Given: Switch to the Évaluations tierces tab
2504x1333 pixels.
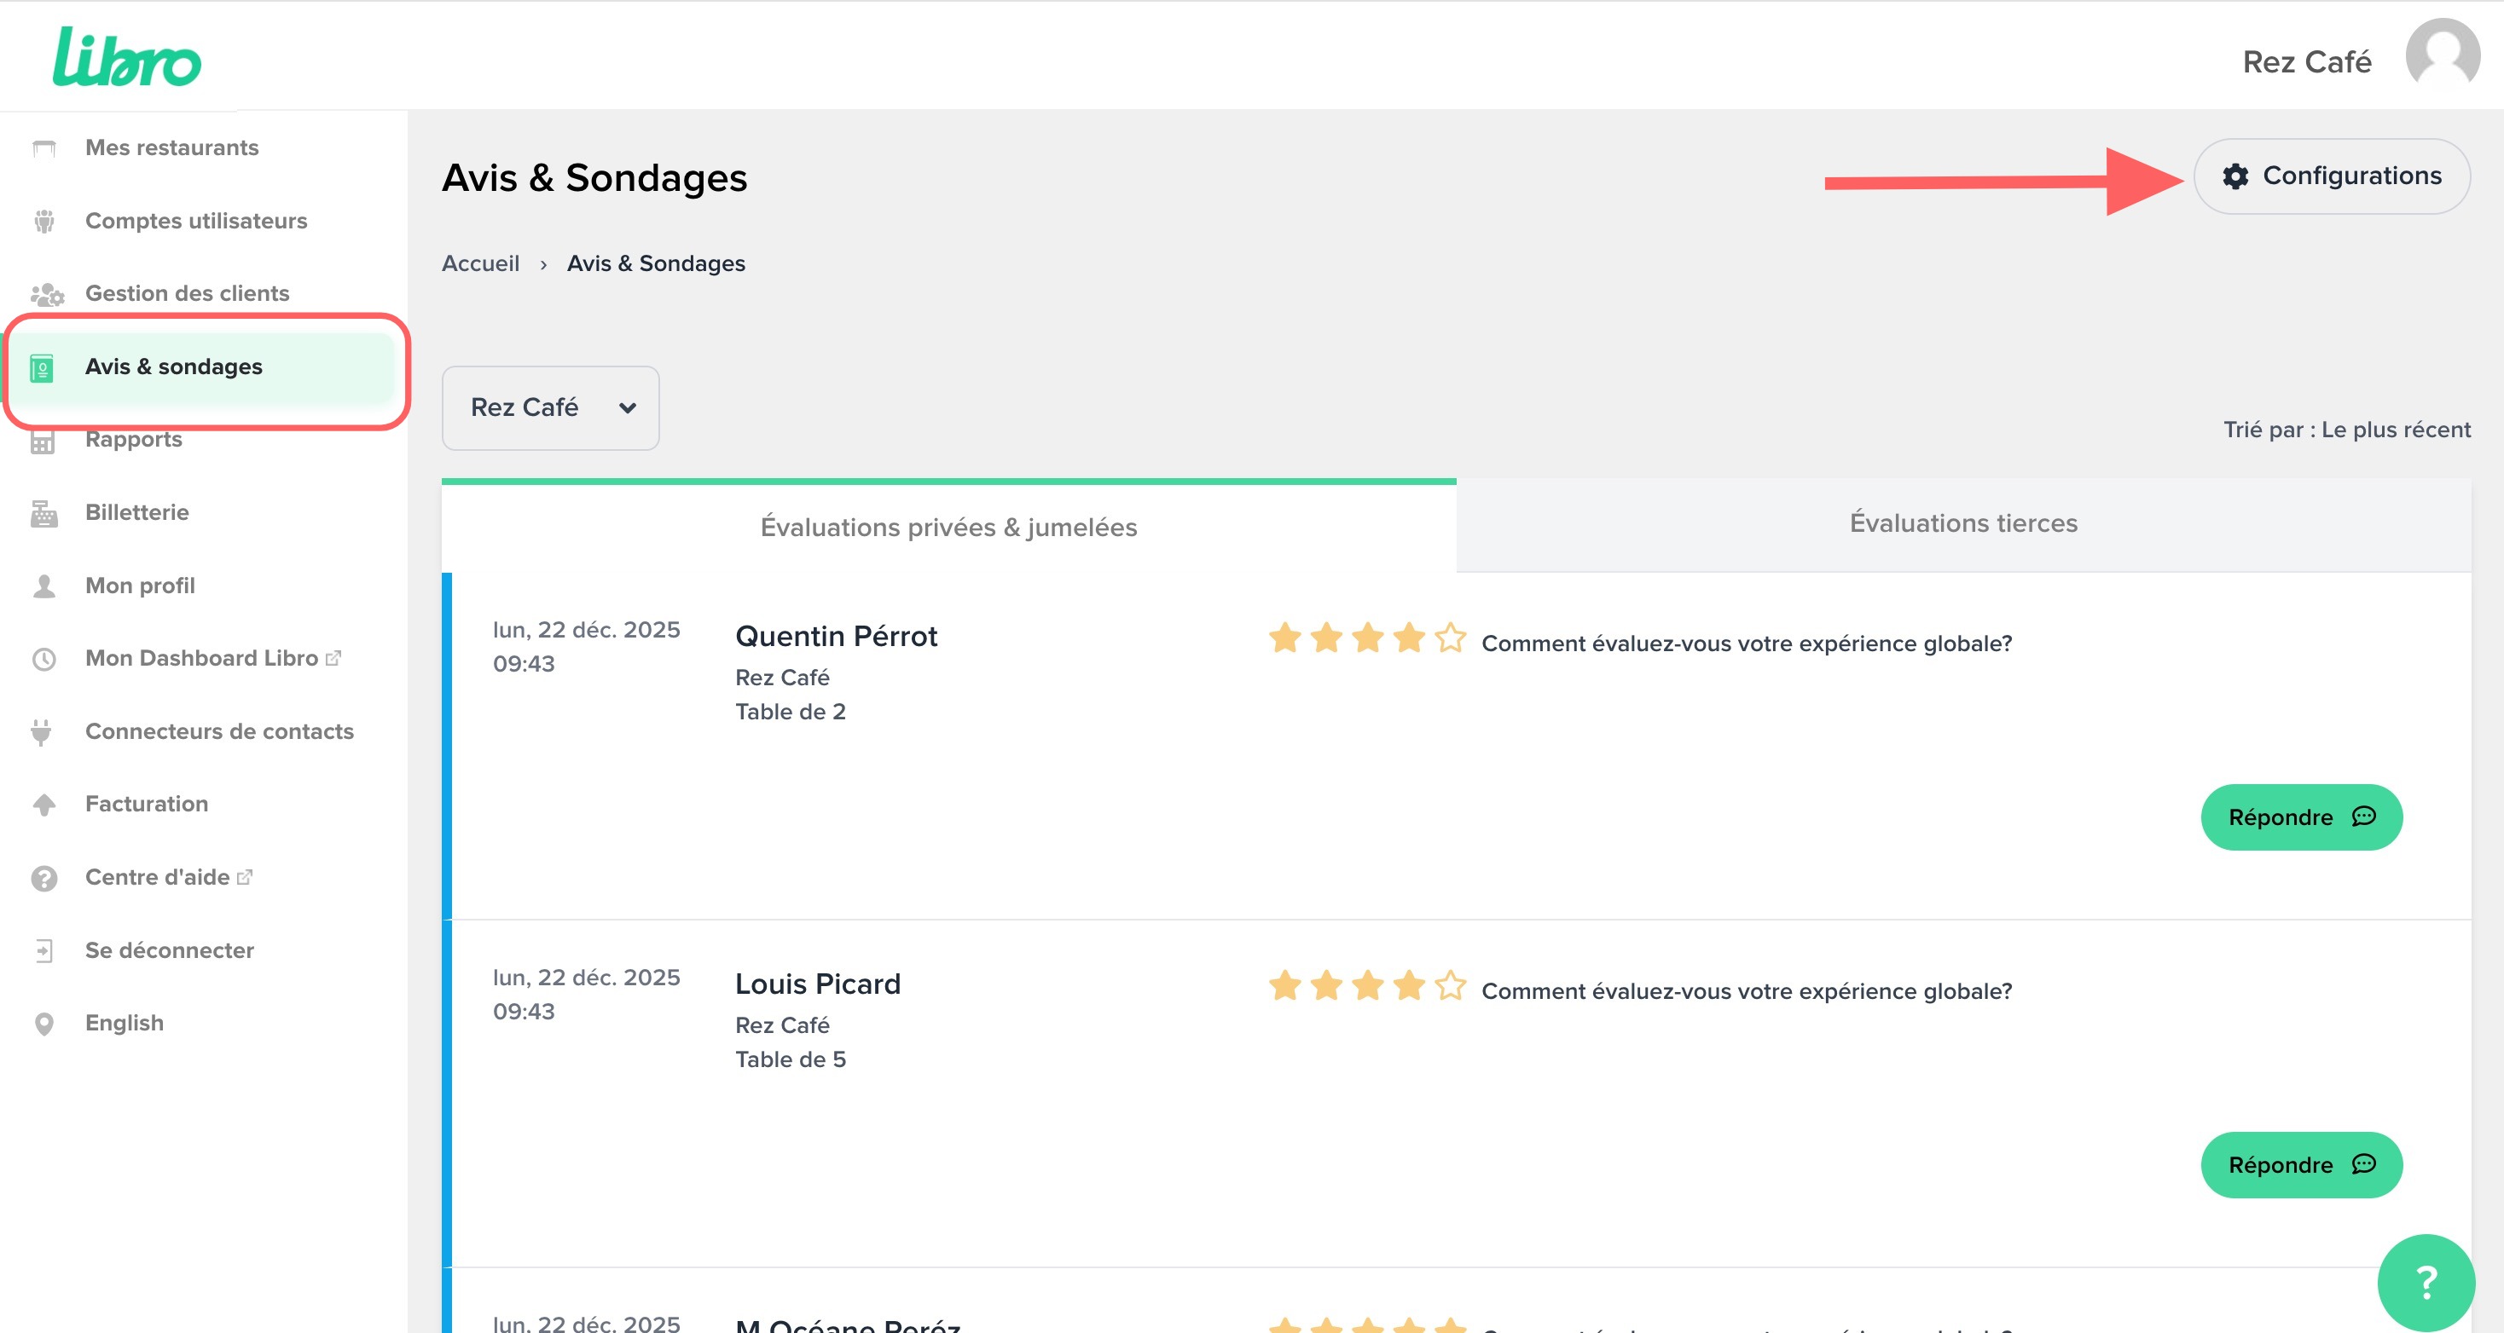Looking at the screenshot, I should (1962, 523).
